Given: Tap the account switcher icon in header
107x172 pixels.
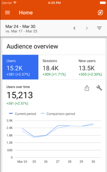Looking at the screenshot, I should pyautogui.click(x=100, y=13).
